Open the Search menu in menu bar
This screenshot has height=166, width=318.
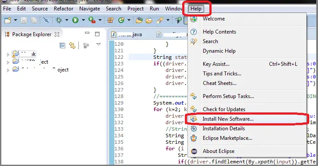(113, 9)
